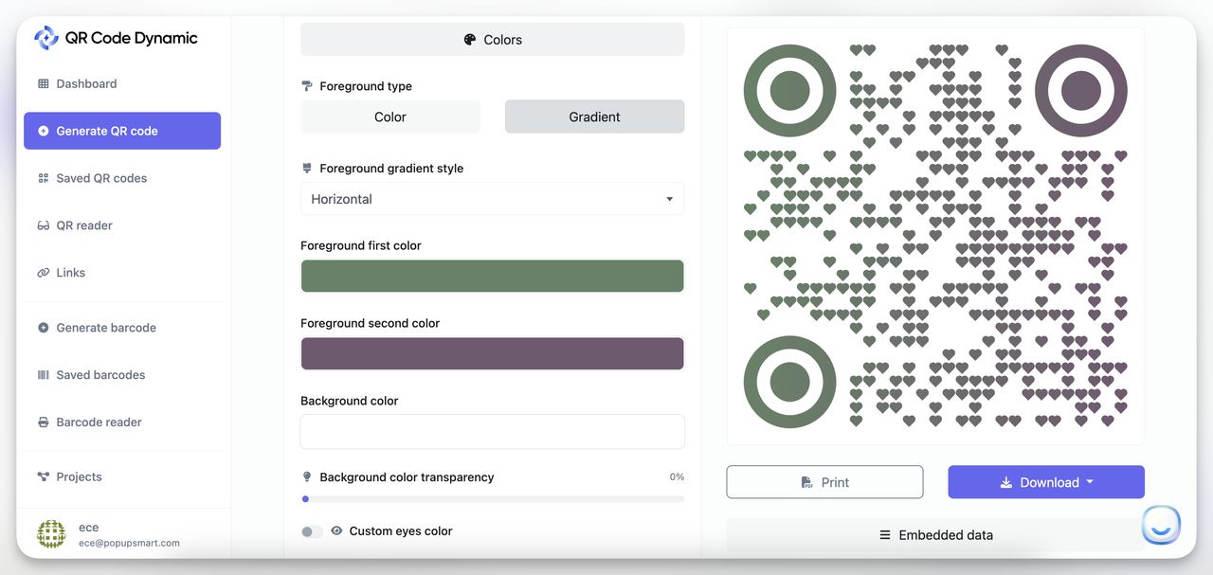Click the palette icon in Colors header
1213x575 pixels.
pyautogui.click(x=469, y=40)
